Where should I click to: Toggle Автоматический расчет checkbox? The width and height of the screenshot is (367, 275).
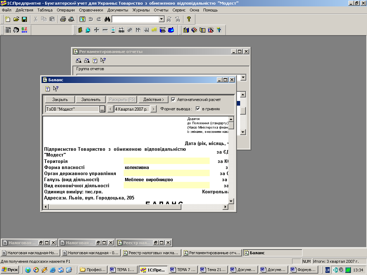coord(173,100)
